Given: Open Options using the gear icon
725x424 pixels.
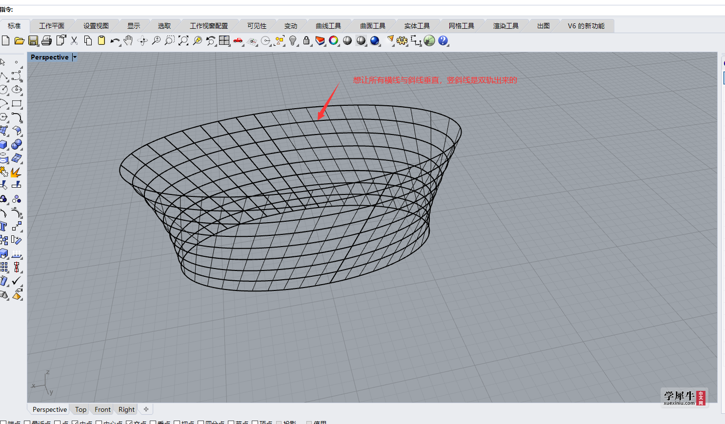Looking at the screenshot, I should tap(402, 40).
